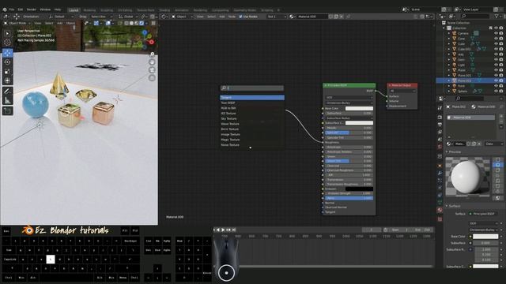Switch to material preview shading
The image size is (506, 284).
[x=137, y=23]
